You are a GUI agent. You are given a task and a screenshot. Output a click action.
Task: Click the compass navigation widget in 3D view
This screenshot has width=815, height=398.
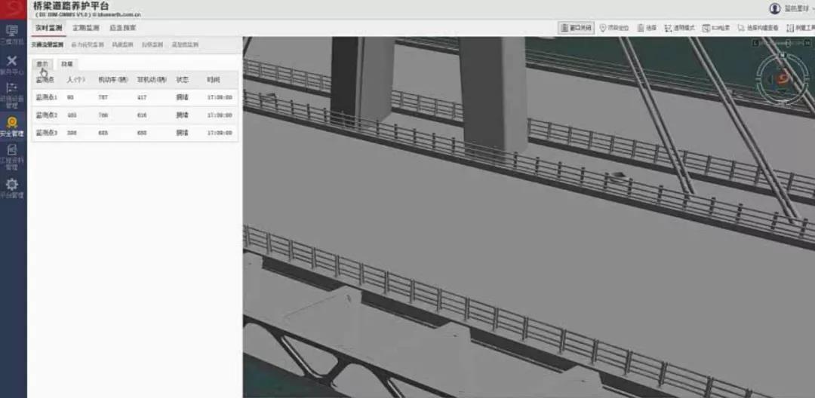pos(781,78)
